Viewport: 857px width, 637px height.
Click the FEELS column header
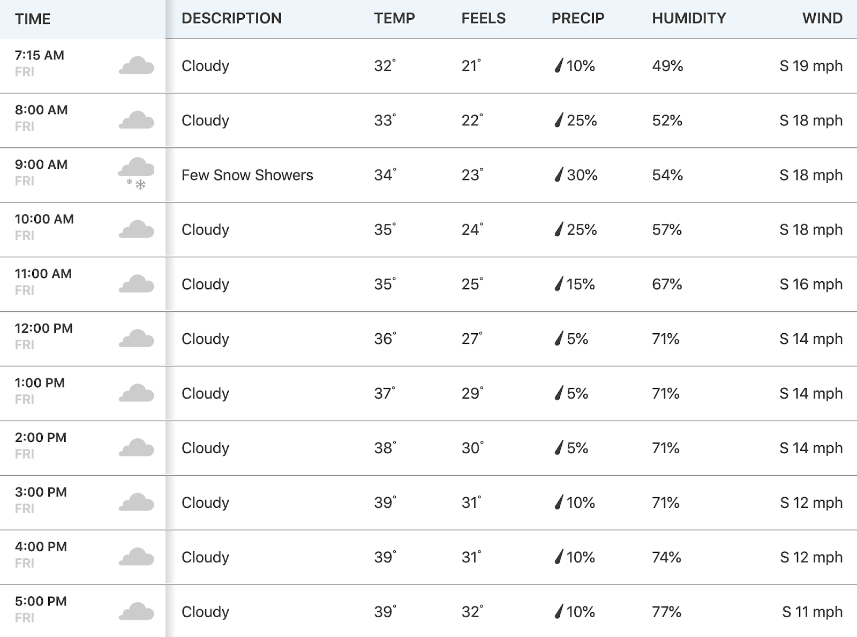[483, 18]
